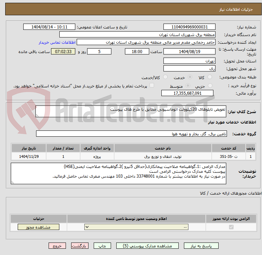
Task: Click the ردیف column header
Action: (x=251, y=148)
